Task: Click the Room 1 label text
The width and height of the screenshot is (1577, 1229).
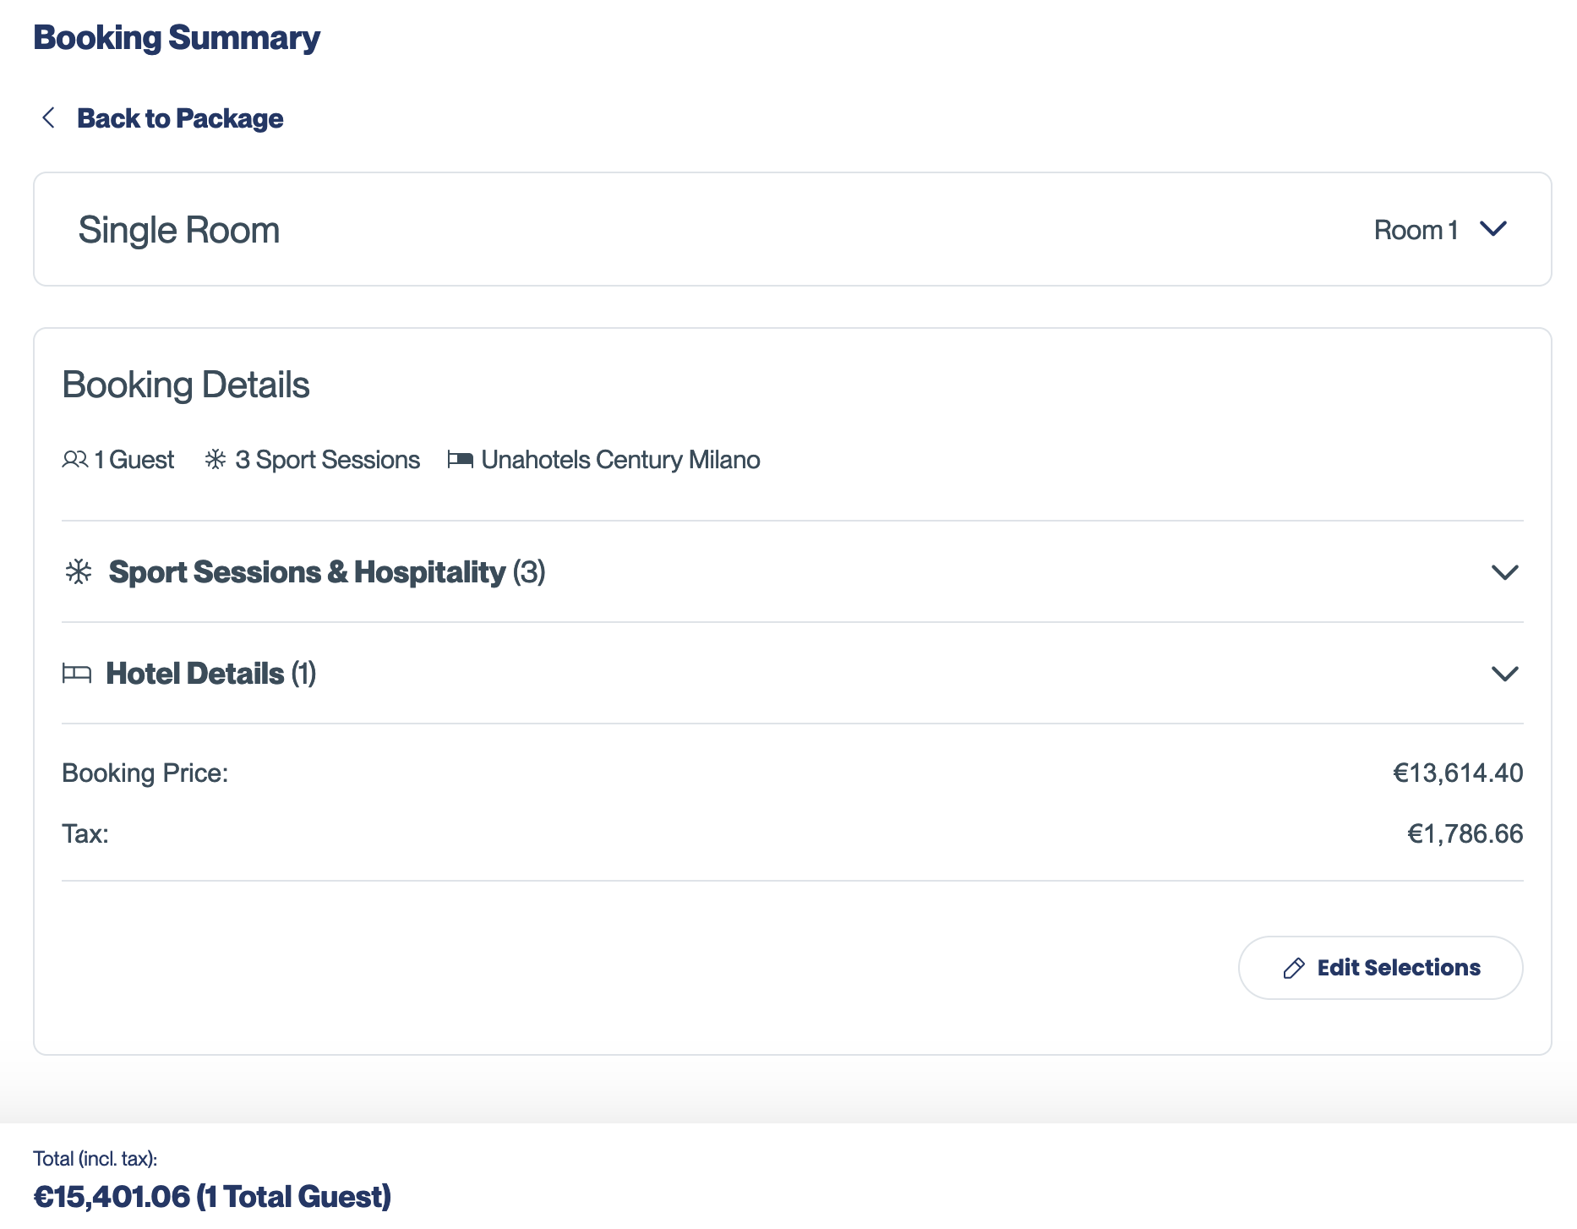Action: [x=1416, y=230]
